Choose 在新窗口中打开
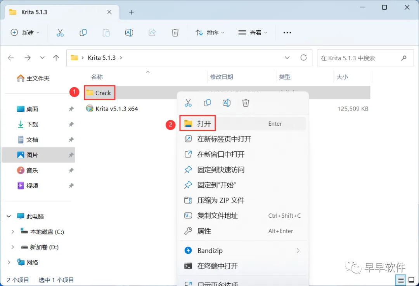Screen dimensions: 419x286 (242, 154)
